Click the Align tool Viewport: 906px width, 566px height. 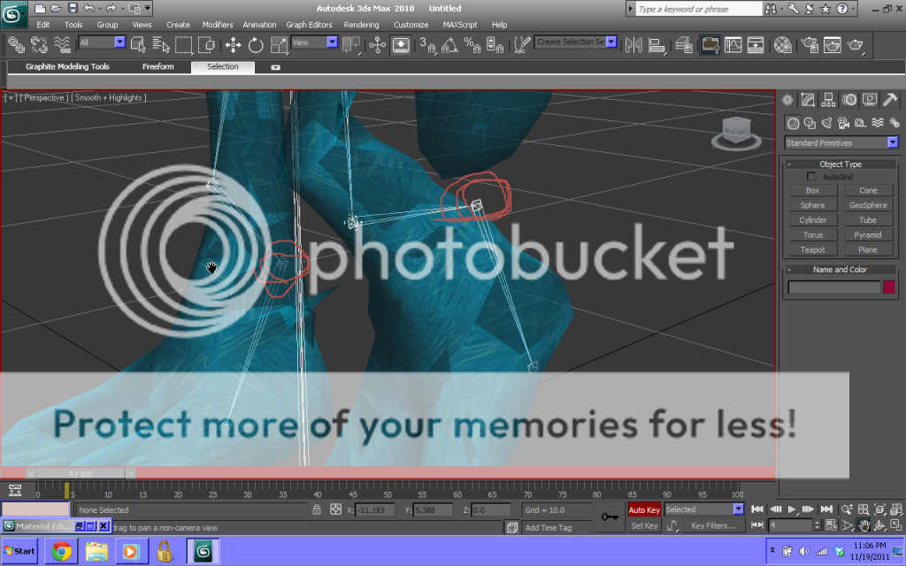coord(656,44)
